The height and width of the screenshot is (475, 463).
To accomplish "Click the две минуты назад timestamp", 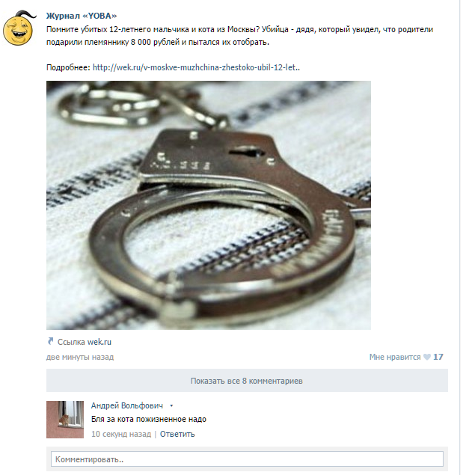I will point(80,357).
